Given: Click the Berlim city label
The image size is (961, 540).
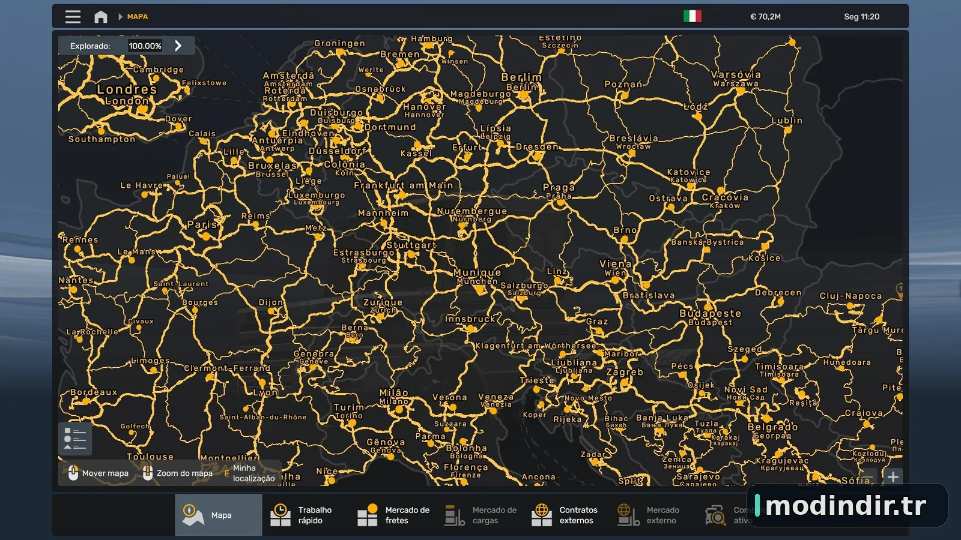Looking at the screenshot, I should click(521, 77).
